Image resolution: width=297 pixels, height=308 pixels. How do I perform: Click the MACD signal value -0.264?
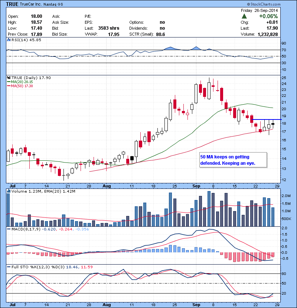pyautogui.click(x=65, y=229)
